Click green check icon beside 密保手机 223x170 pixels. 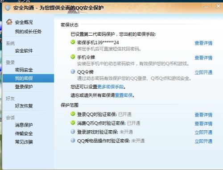tap(73, 42)
